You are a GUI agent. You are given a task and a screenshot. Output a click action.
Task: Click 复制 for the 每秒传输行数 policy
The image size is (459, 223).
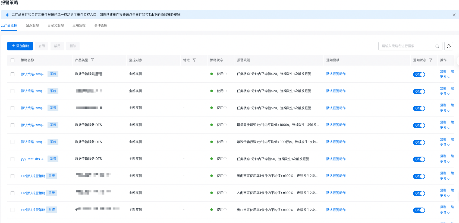click(443, 139)
